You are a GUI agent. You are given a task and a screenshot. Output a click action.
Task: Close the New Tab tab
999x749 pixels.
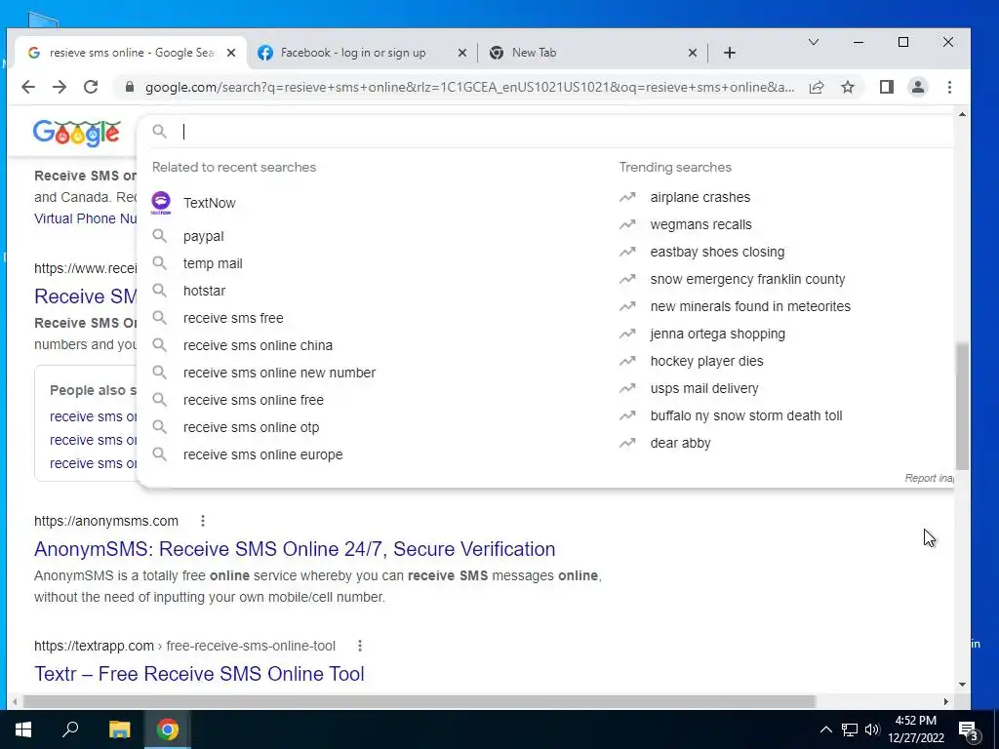click(x=693, y=53)
